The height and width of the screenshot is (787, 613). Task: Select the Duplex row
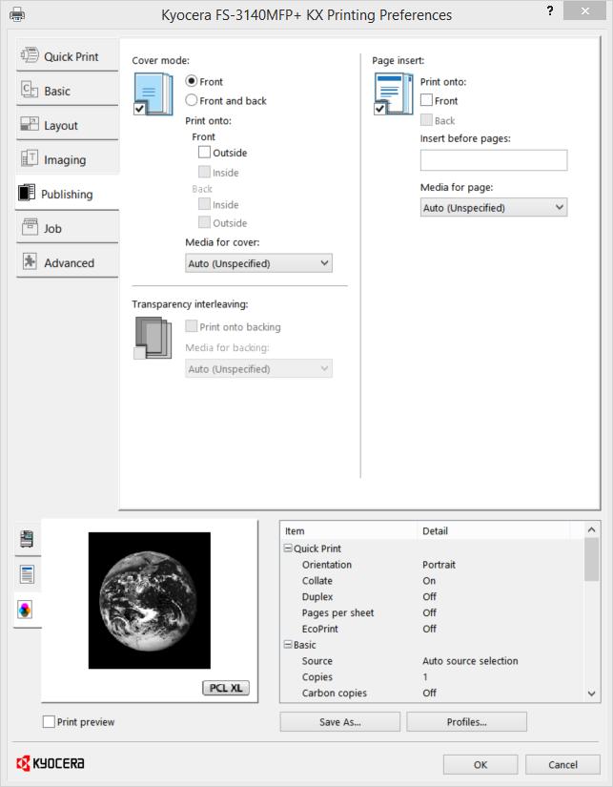click(x=433, y=597)
